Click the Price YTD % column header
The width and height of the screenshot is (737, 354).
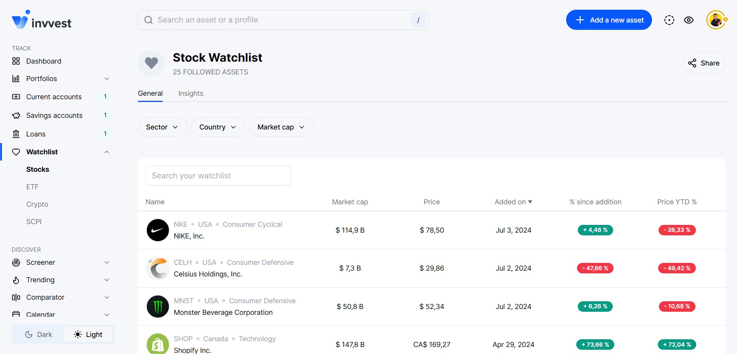[677, 202]
